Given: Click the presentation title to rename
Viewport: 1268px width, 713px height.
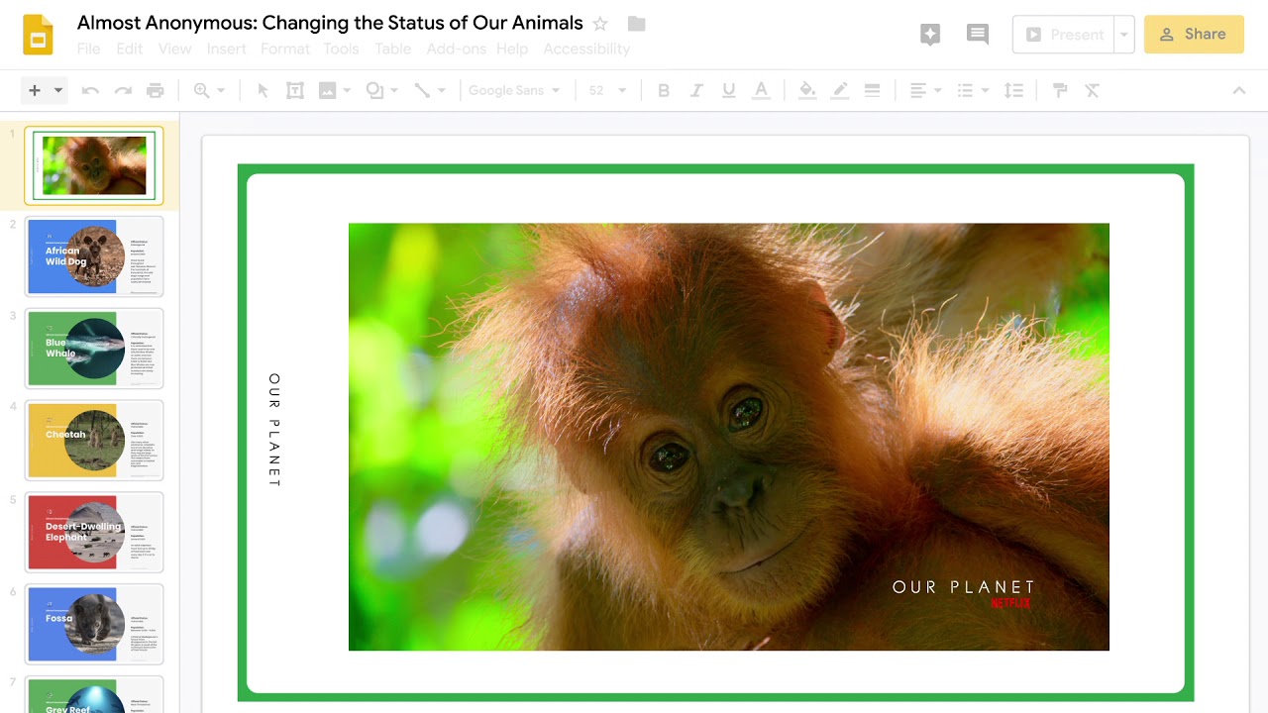Looking at the screenshot, I should point(330,23).
